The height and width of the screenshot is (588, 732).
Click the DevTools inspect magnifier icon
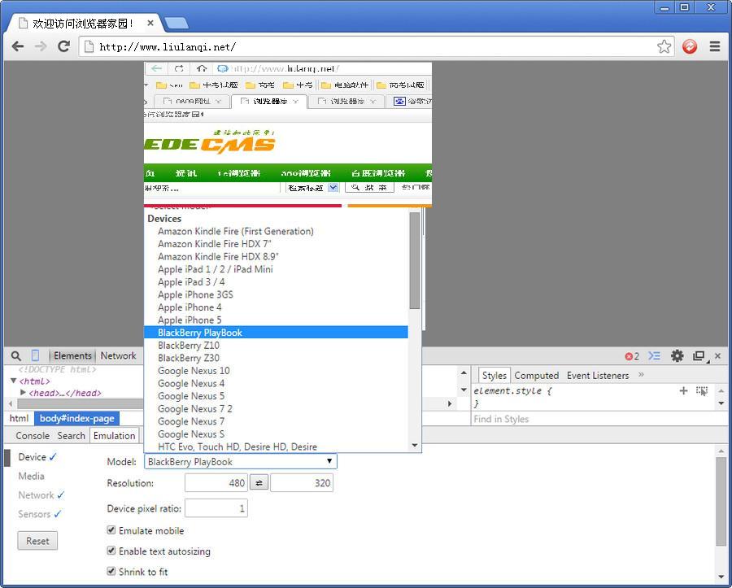[x=16, y=356]
